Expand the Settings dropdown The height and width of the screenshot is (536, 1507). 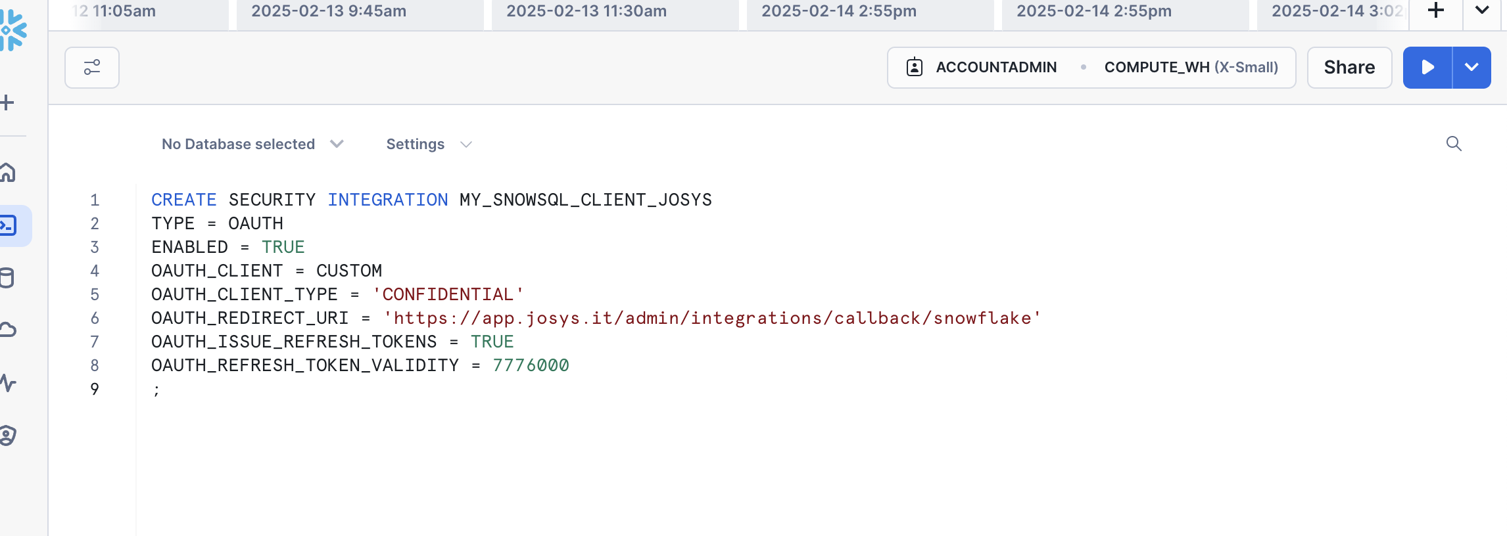429,145
